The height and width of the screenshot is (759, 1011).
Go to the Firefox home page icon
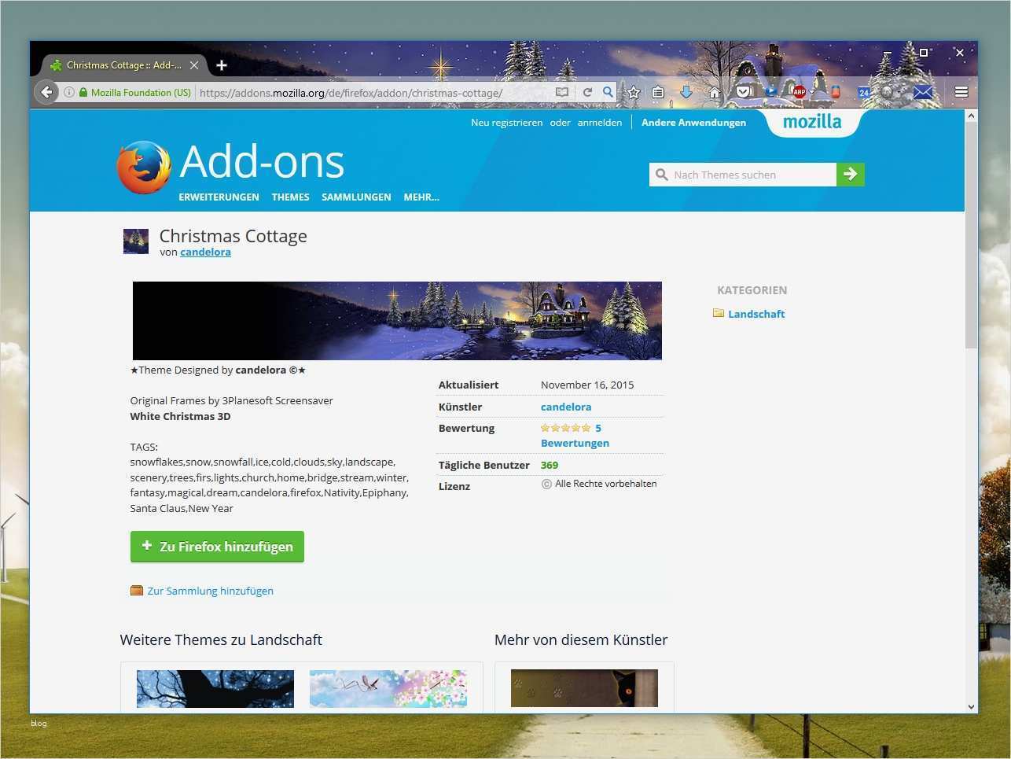[x=715, y=92]
